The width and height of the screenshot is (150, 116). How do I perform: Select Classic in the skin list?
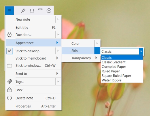pyautogui.click(x=122, y=57)
